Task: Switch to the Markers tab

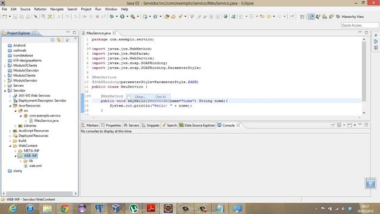Action: (90, 125)
